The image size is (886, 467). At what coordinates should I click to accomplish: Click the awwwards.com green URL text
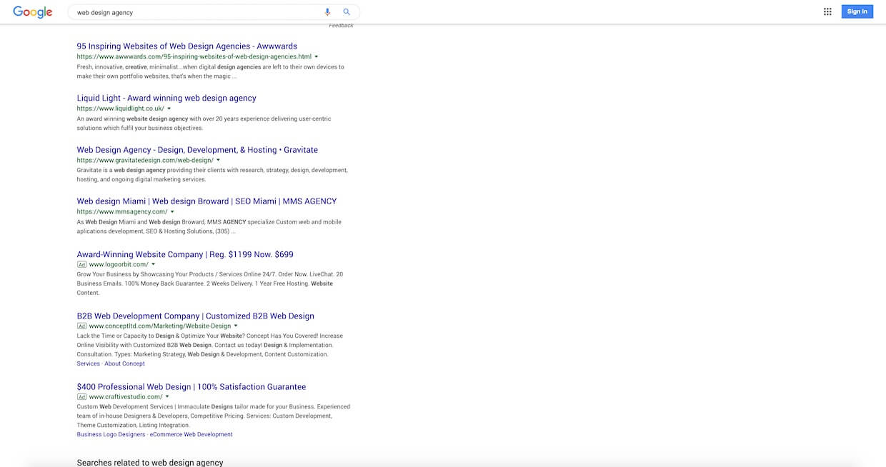coord(194,56)
